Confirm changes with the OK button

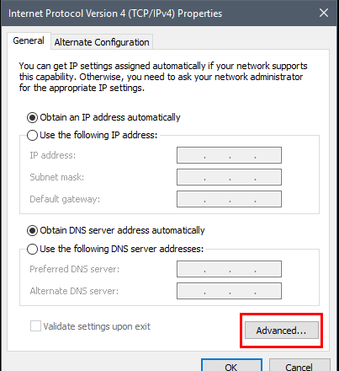click(231, 365)
